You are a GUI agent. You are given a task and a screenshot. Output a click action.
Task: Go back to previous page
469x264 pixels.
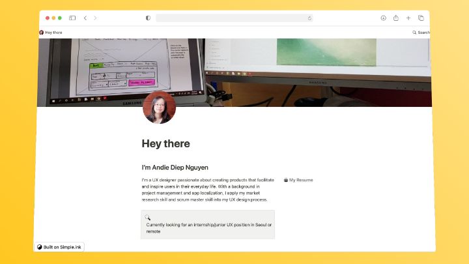tap(85, 18)
